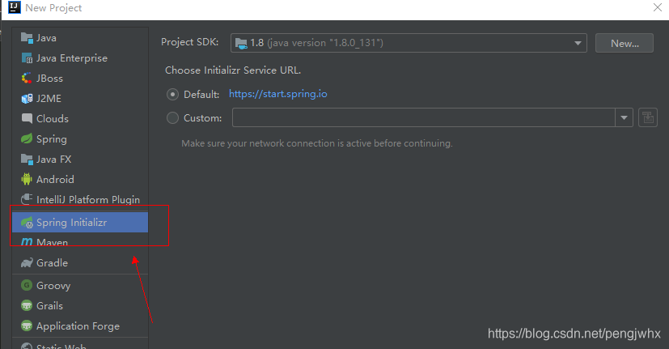Expand the Custom URL history dropdown arrow

click(624, 117)
